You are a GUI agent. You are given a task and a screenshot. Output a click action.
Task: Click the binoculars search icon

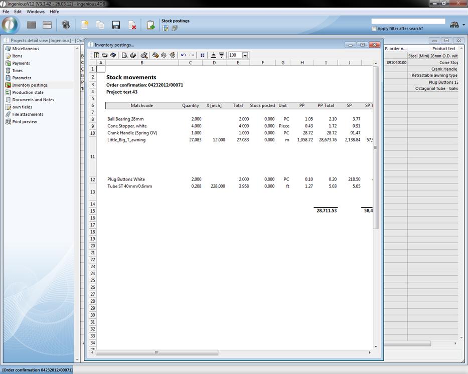(454, 25)
